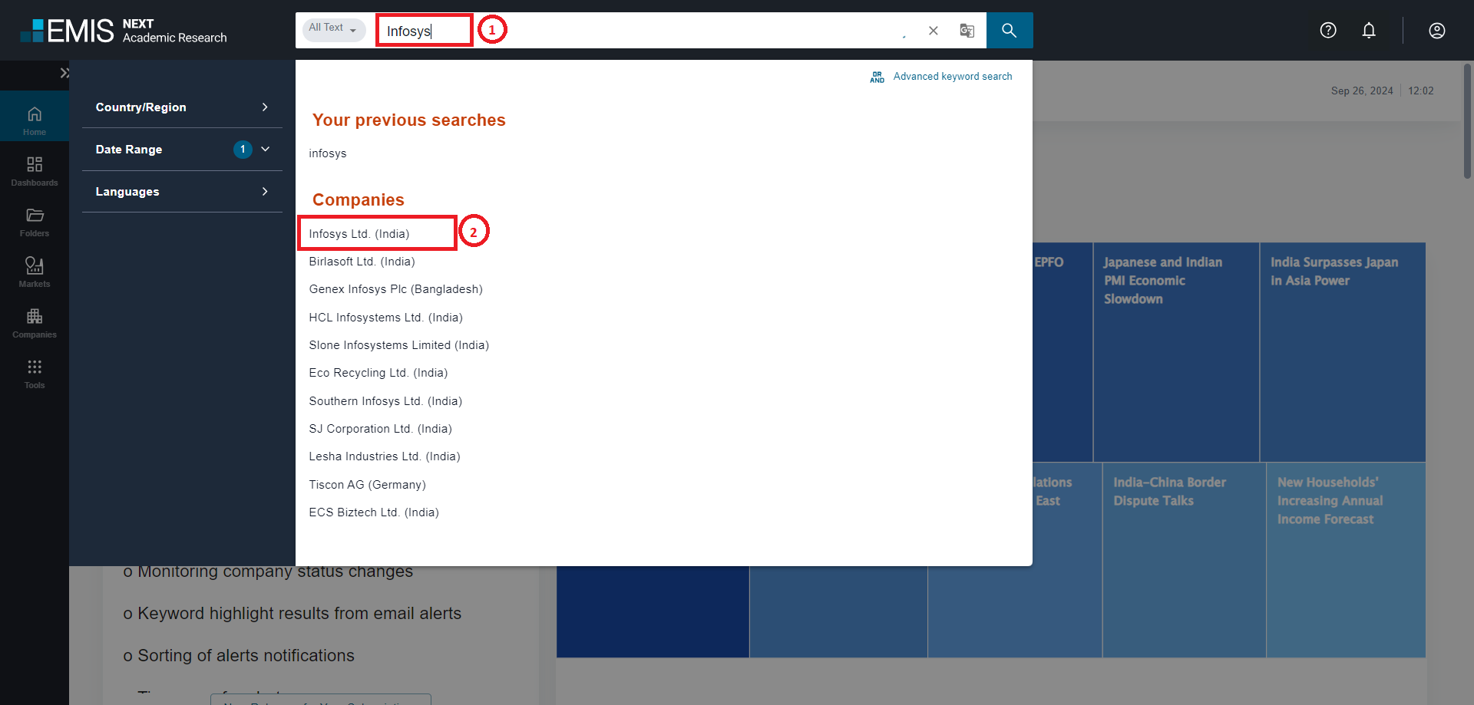The height and width of the screenshot is (705, 1474).
Task: Select ECS Biztech Ltd. (India)
Action: point(374,512)
